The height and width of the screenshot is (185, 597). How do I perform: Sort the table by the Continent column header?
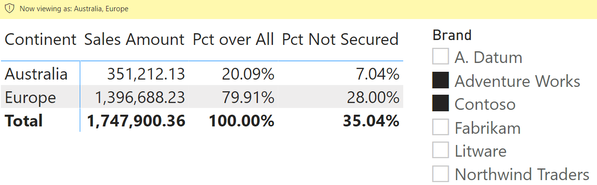(x=41, y=40)
